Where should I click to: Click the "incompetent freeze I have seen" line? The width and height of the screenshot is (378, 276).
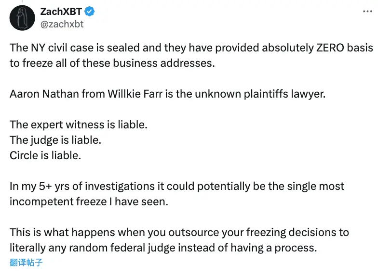pos(89,201)
